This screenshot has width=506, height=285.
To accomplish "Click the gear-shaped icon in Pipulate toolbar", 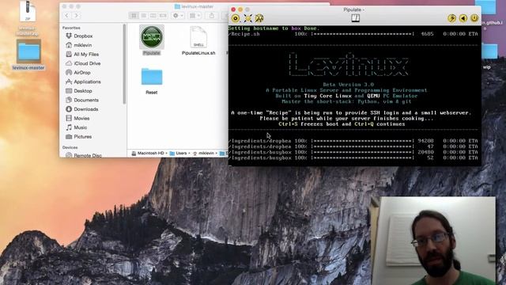I will (247, 18).
